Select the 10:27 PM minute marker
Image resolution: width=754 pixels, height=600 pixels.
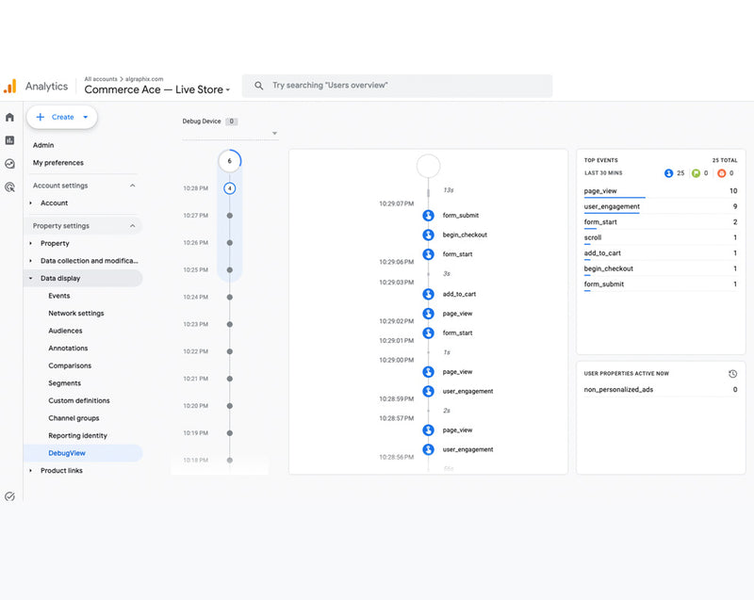(229, 216)
